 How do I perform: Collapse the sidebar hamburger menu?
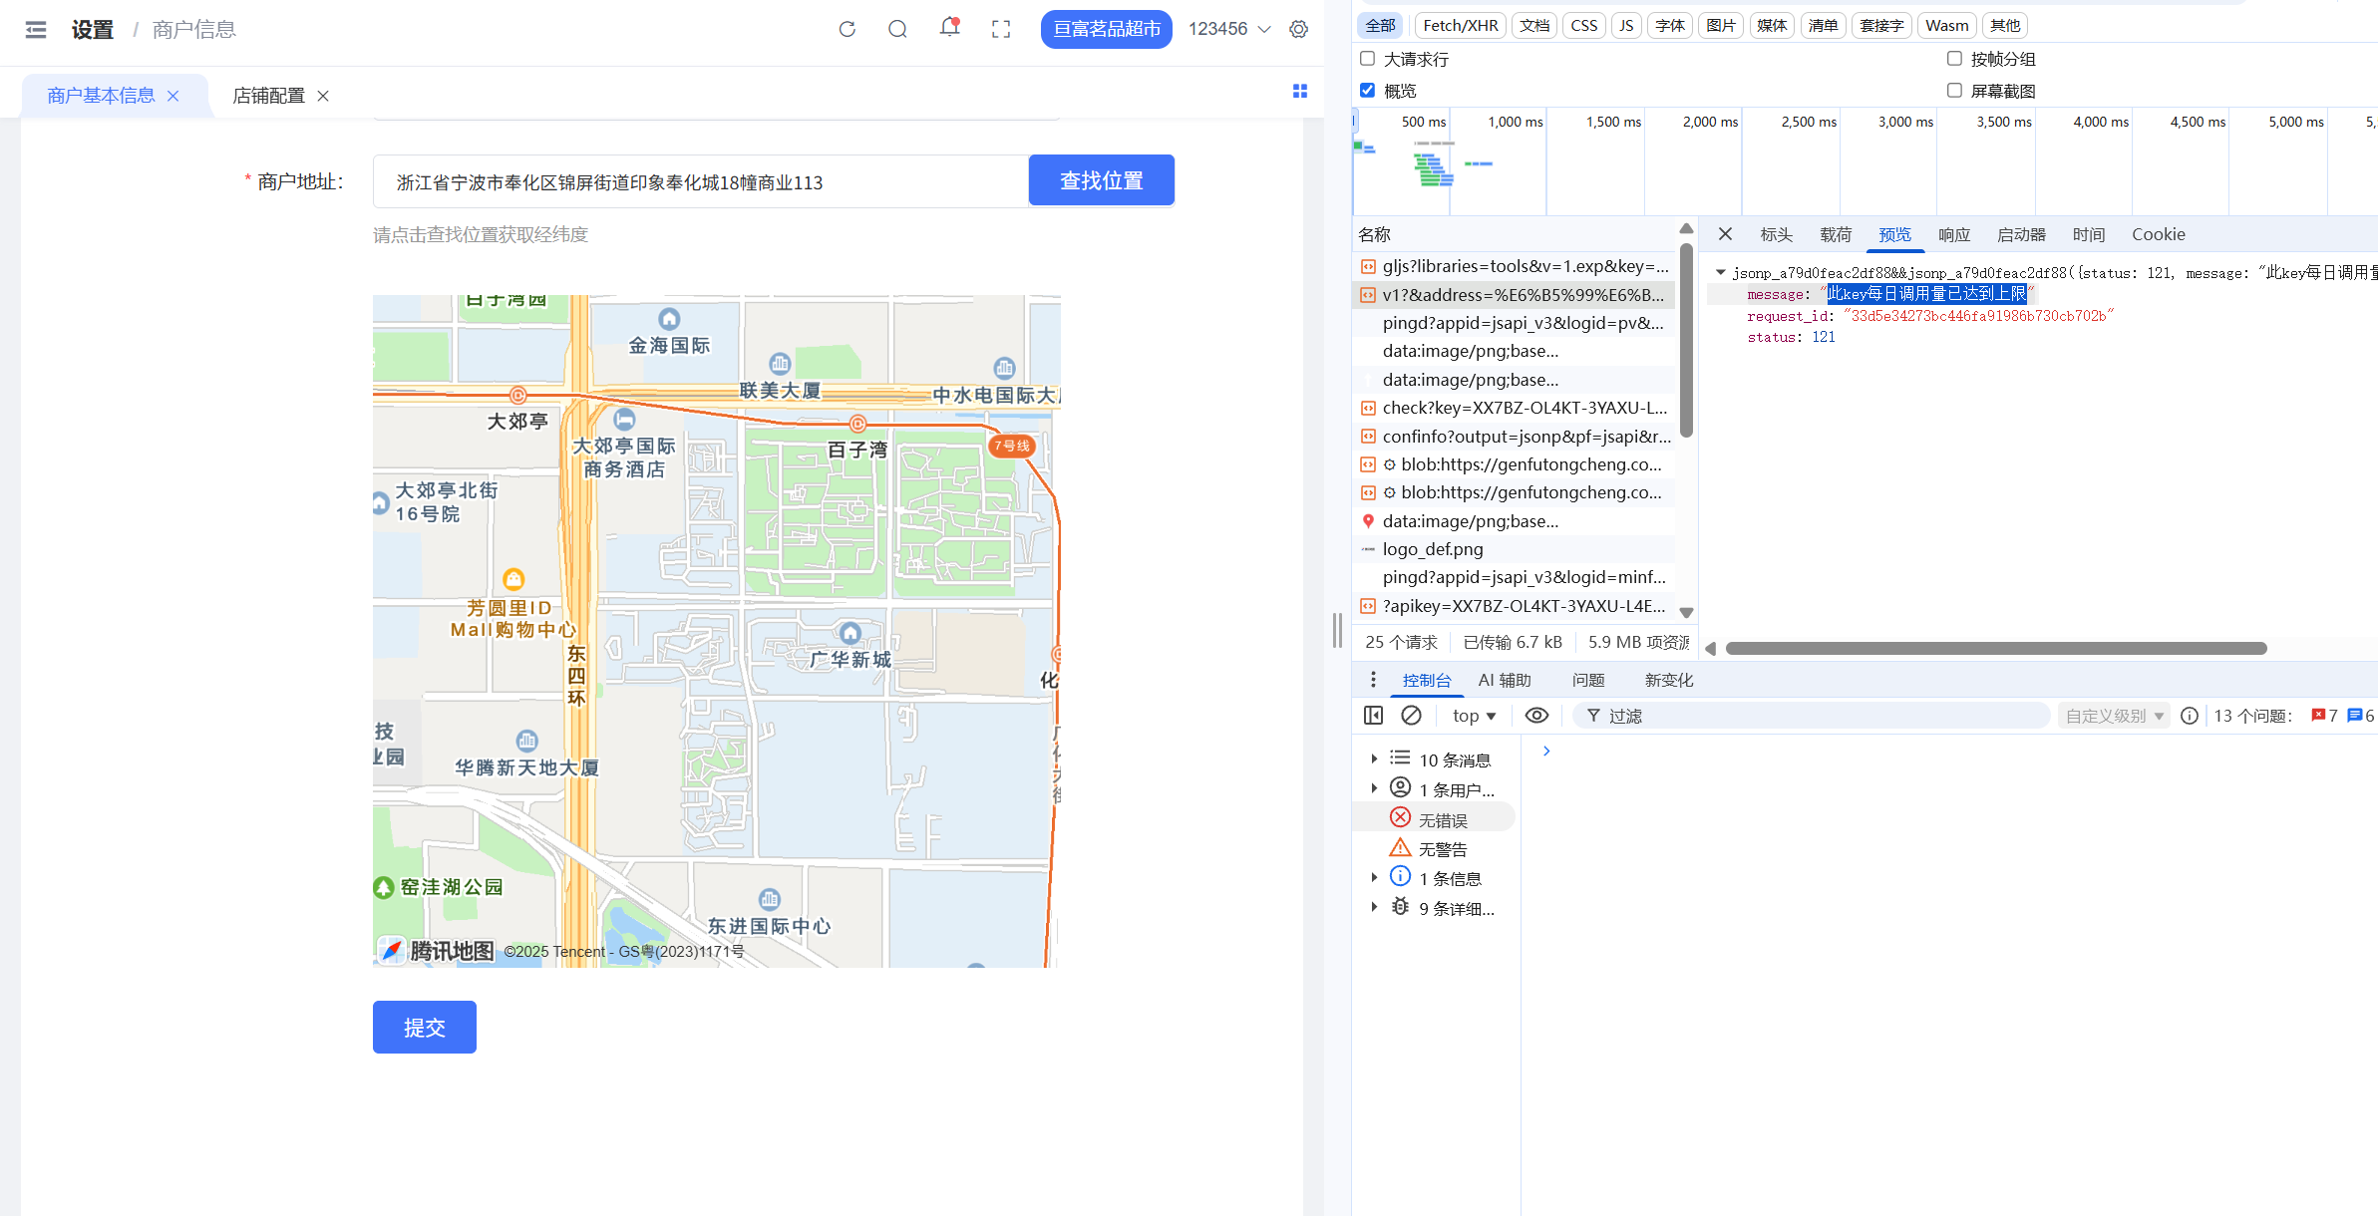point(36,29)
